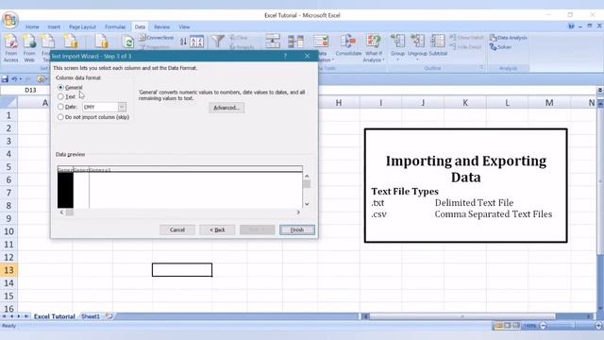The width and height of the screenshot is (604, 340).
Task: Select the Text column format option
Action: 60,96
